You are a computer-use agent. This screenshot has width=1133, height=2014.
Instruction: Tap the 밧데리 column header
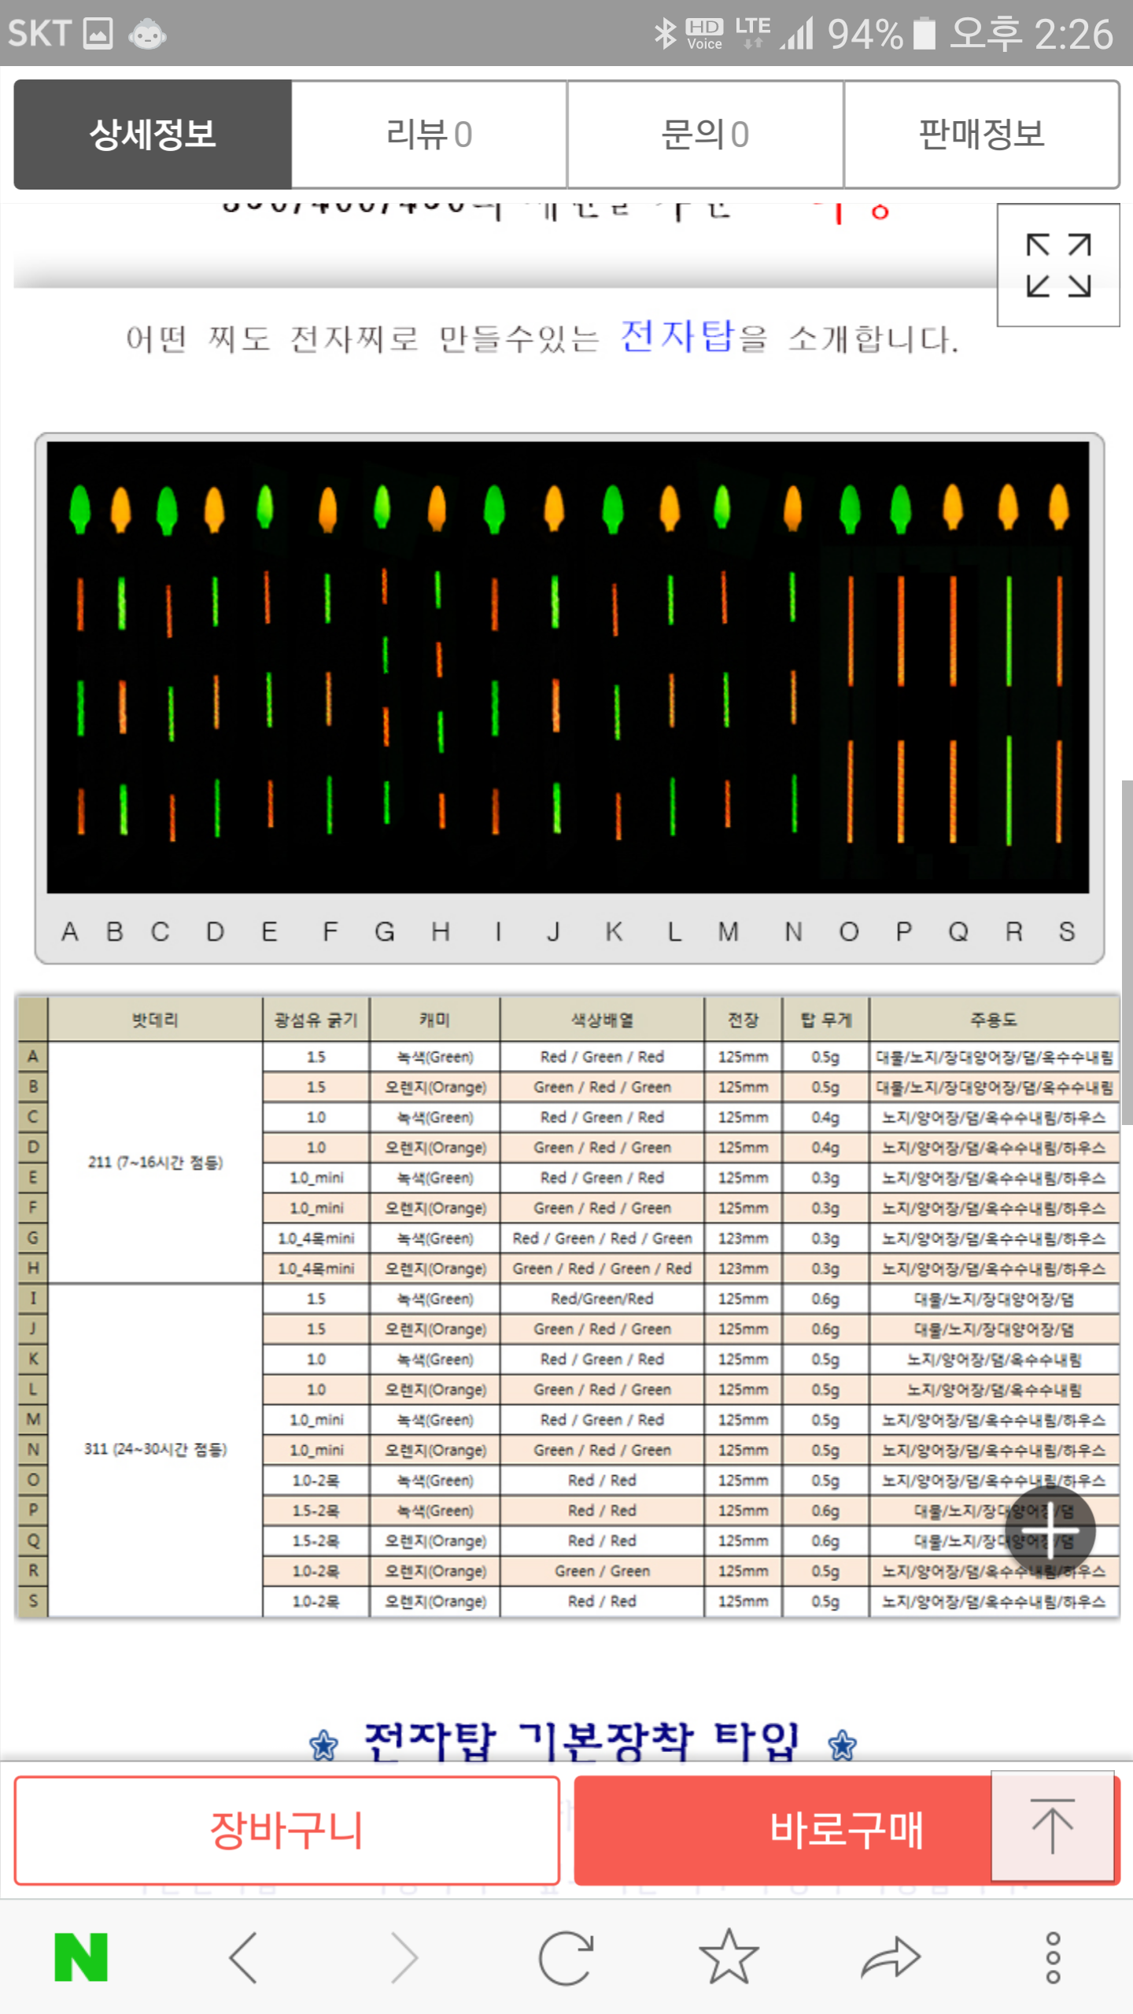155,1020
